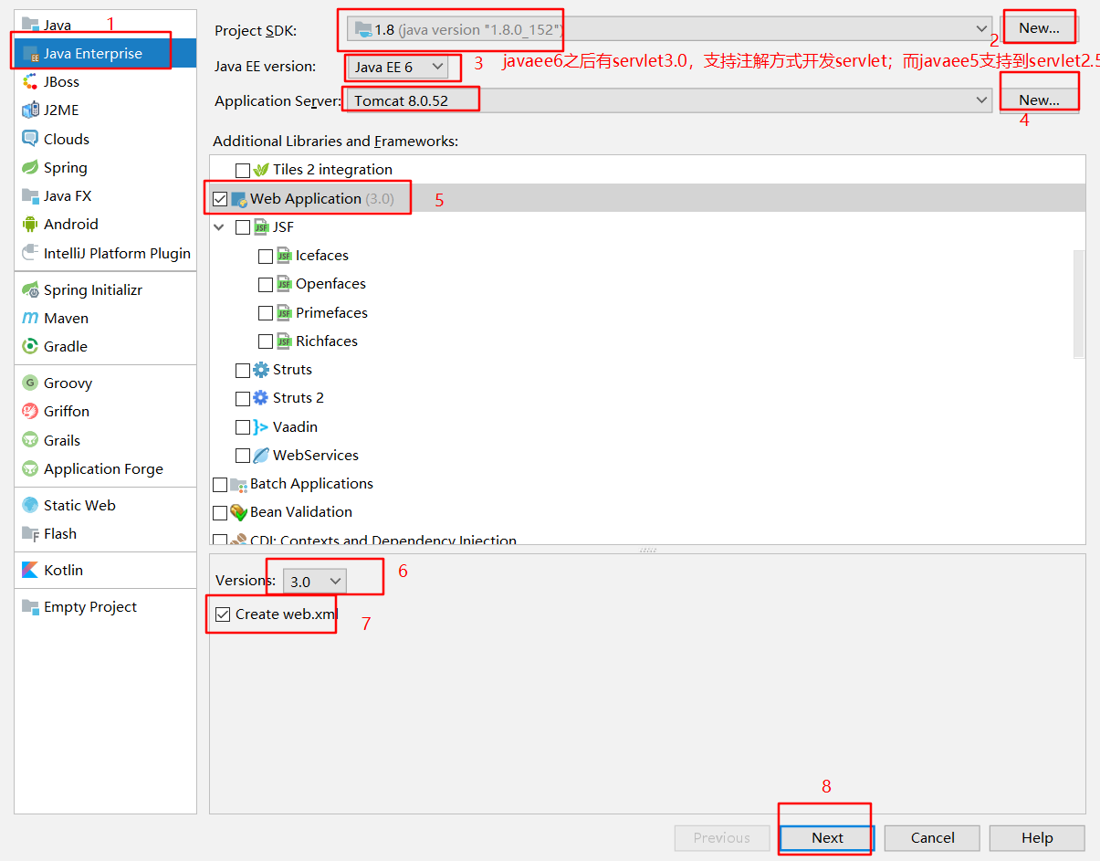Uncheck the Web Application checkbox
1100x861 pixels.
pos(220,199)
